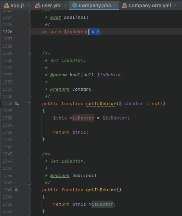Click line number 1338 in the gutter
The height and width of the screenshot is (216, 182).
tap(8, 118)
